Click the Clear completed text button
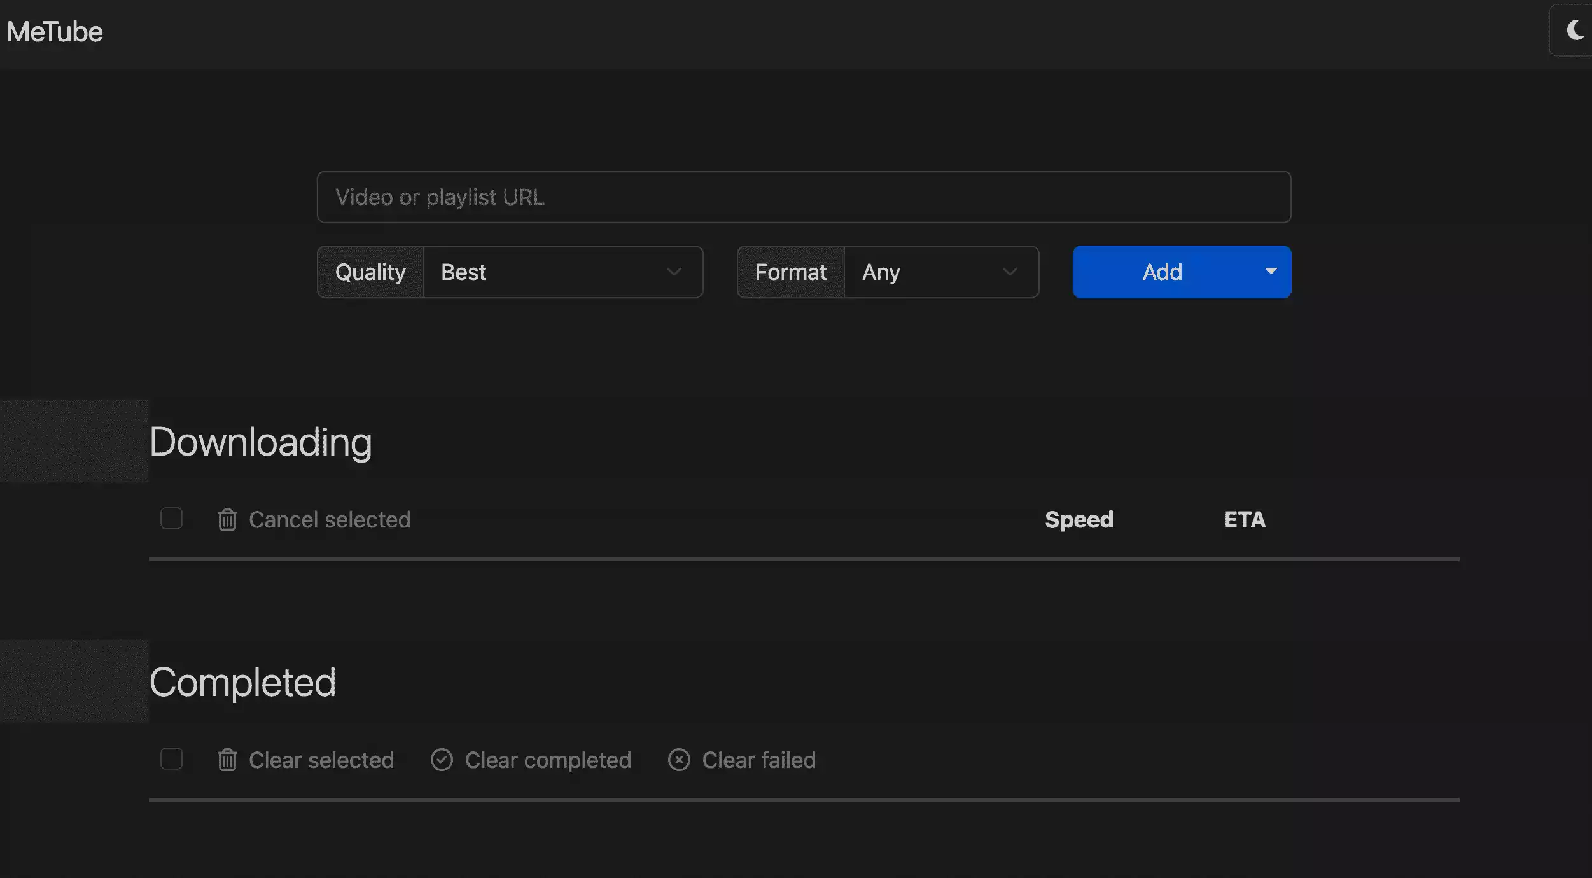This screenshot has height=878, width=1592. [548, 760]
